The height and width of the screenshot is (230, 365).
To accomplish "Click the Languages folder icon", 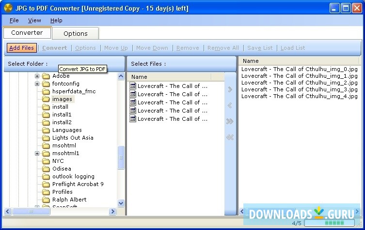I will coord(46,130).
